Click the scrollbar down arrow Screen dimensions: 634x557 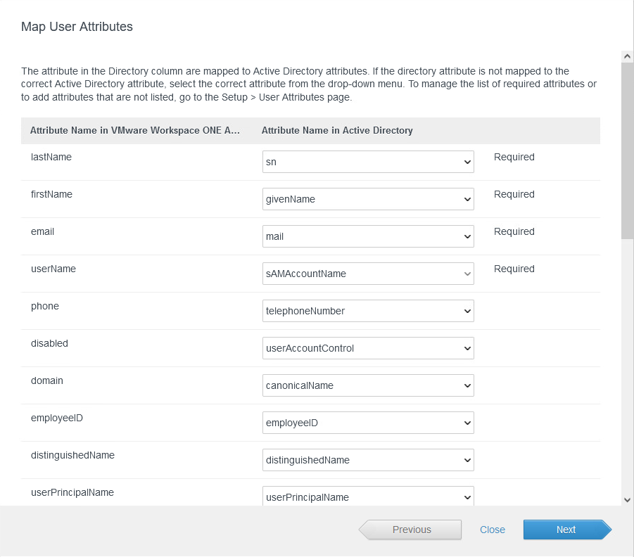tap(627, 499)
